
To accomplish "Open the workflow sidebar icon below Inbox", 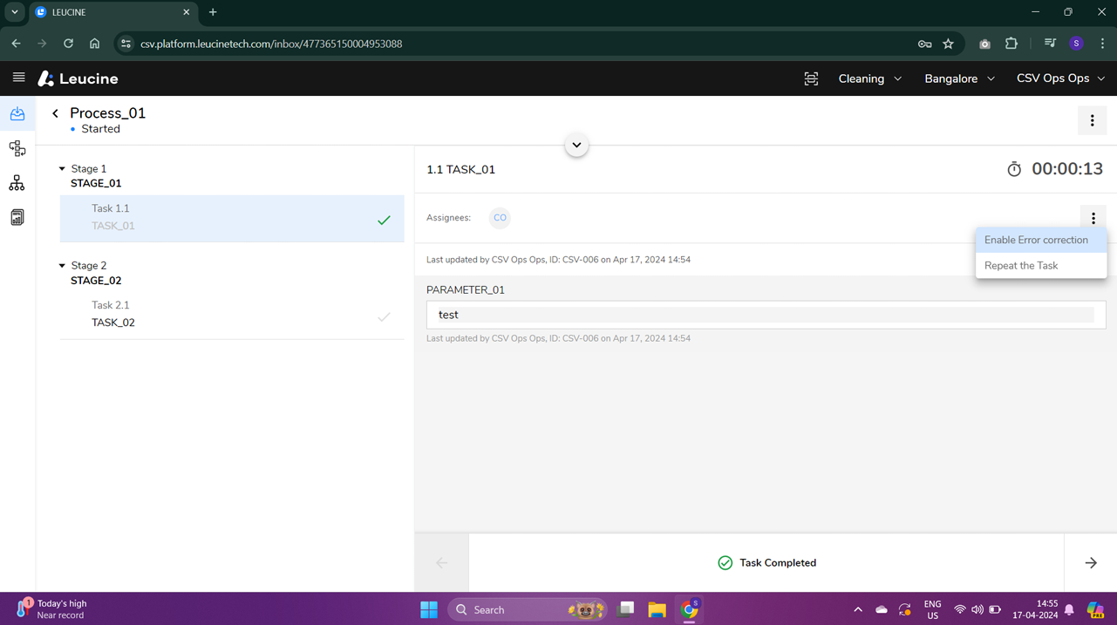I will pyautogui.click(x=17, y=148).
